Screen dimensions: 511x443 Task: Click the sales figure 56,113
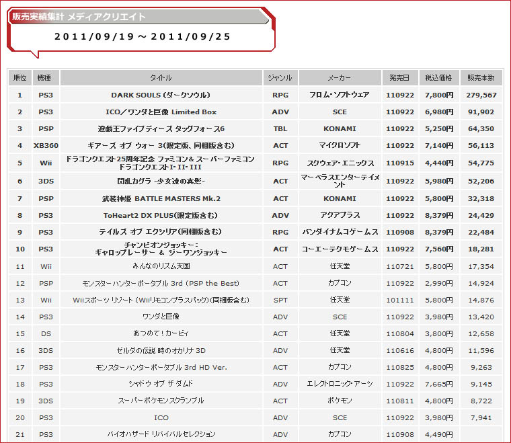(x=481, y=146)
